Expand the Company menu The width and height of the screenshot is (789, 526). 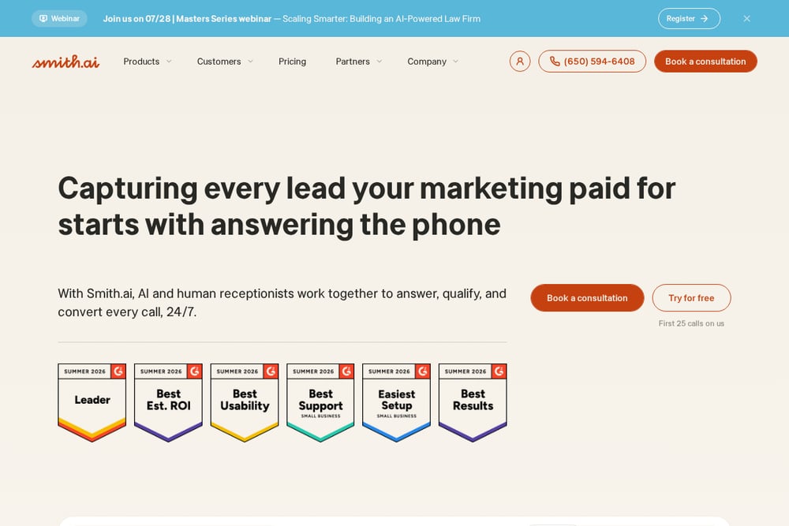pos(432,62)
